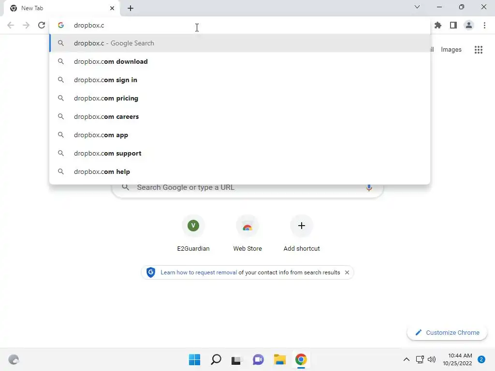The image size is (495, 371).
Task: Choose 'dropbox.com pricing' suggestion
Action: 240,98
